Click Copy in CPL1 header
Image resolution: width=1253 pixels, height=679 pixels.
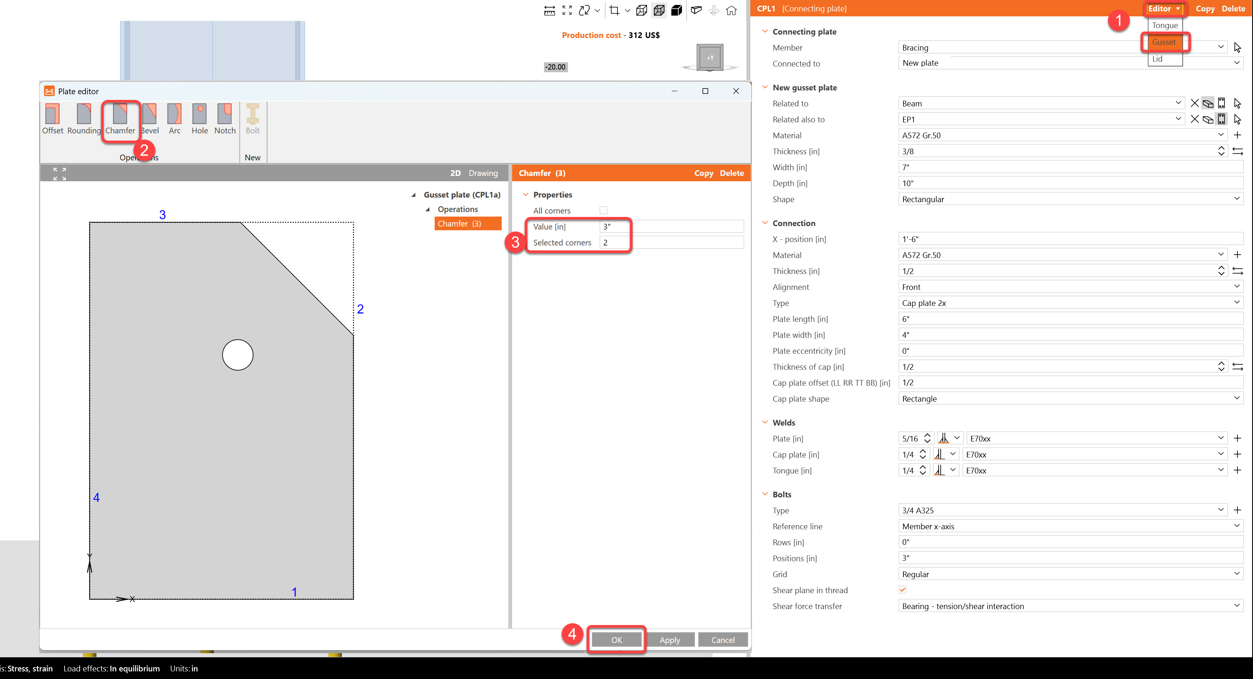click(1206, 9)
